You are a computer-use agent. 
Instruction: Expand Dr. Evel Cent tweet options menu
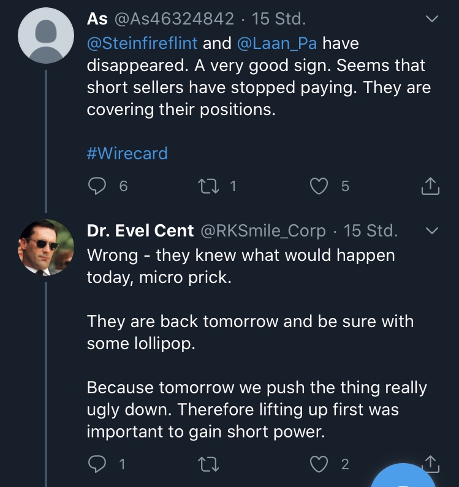tap(432, 231)
